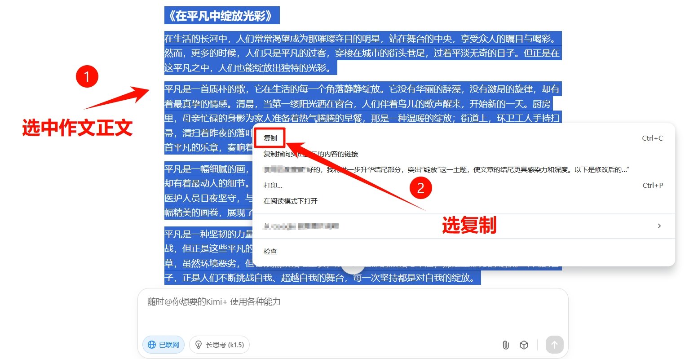The width and height of the screenshot is (698, 359).
Task: Select 在阅读模式下打开 menu entry
Action: (x=290, y=201)
